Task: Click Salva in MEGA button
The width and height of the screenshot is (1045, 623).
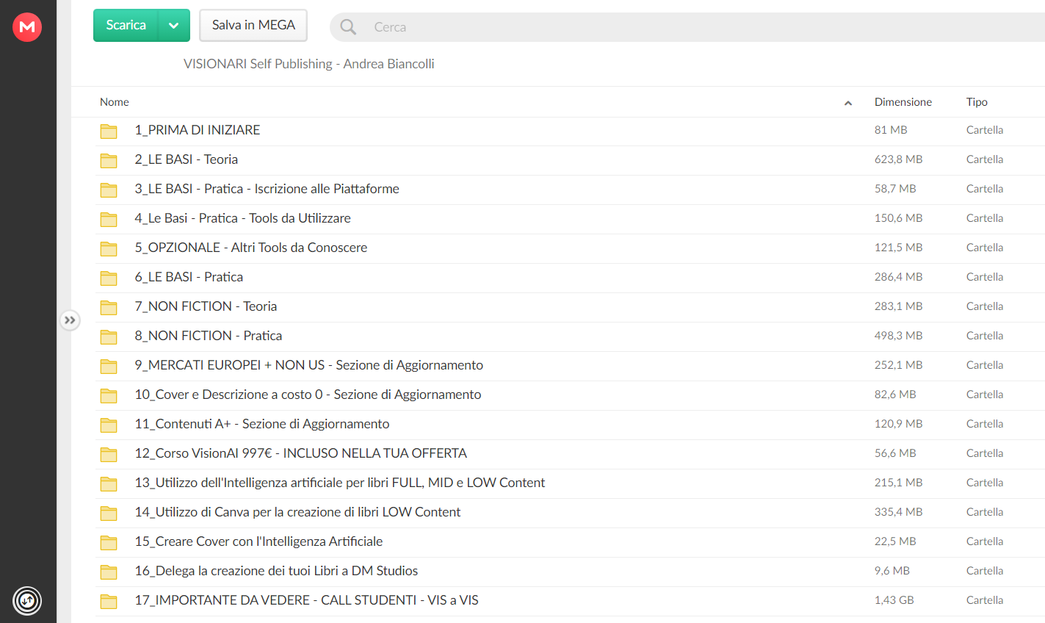Action: click(253, 26)
